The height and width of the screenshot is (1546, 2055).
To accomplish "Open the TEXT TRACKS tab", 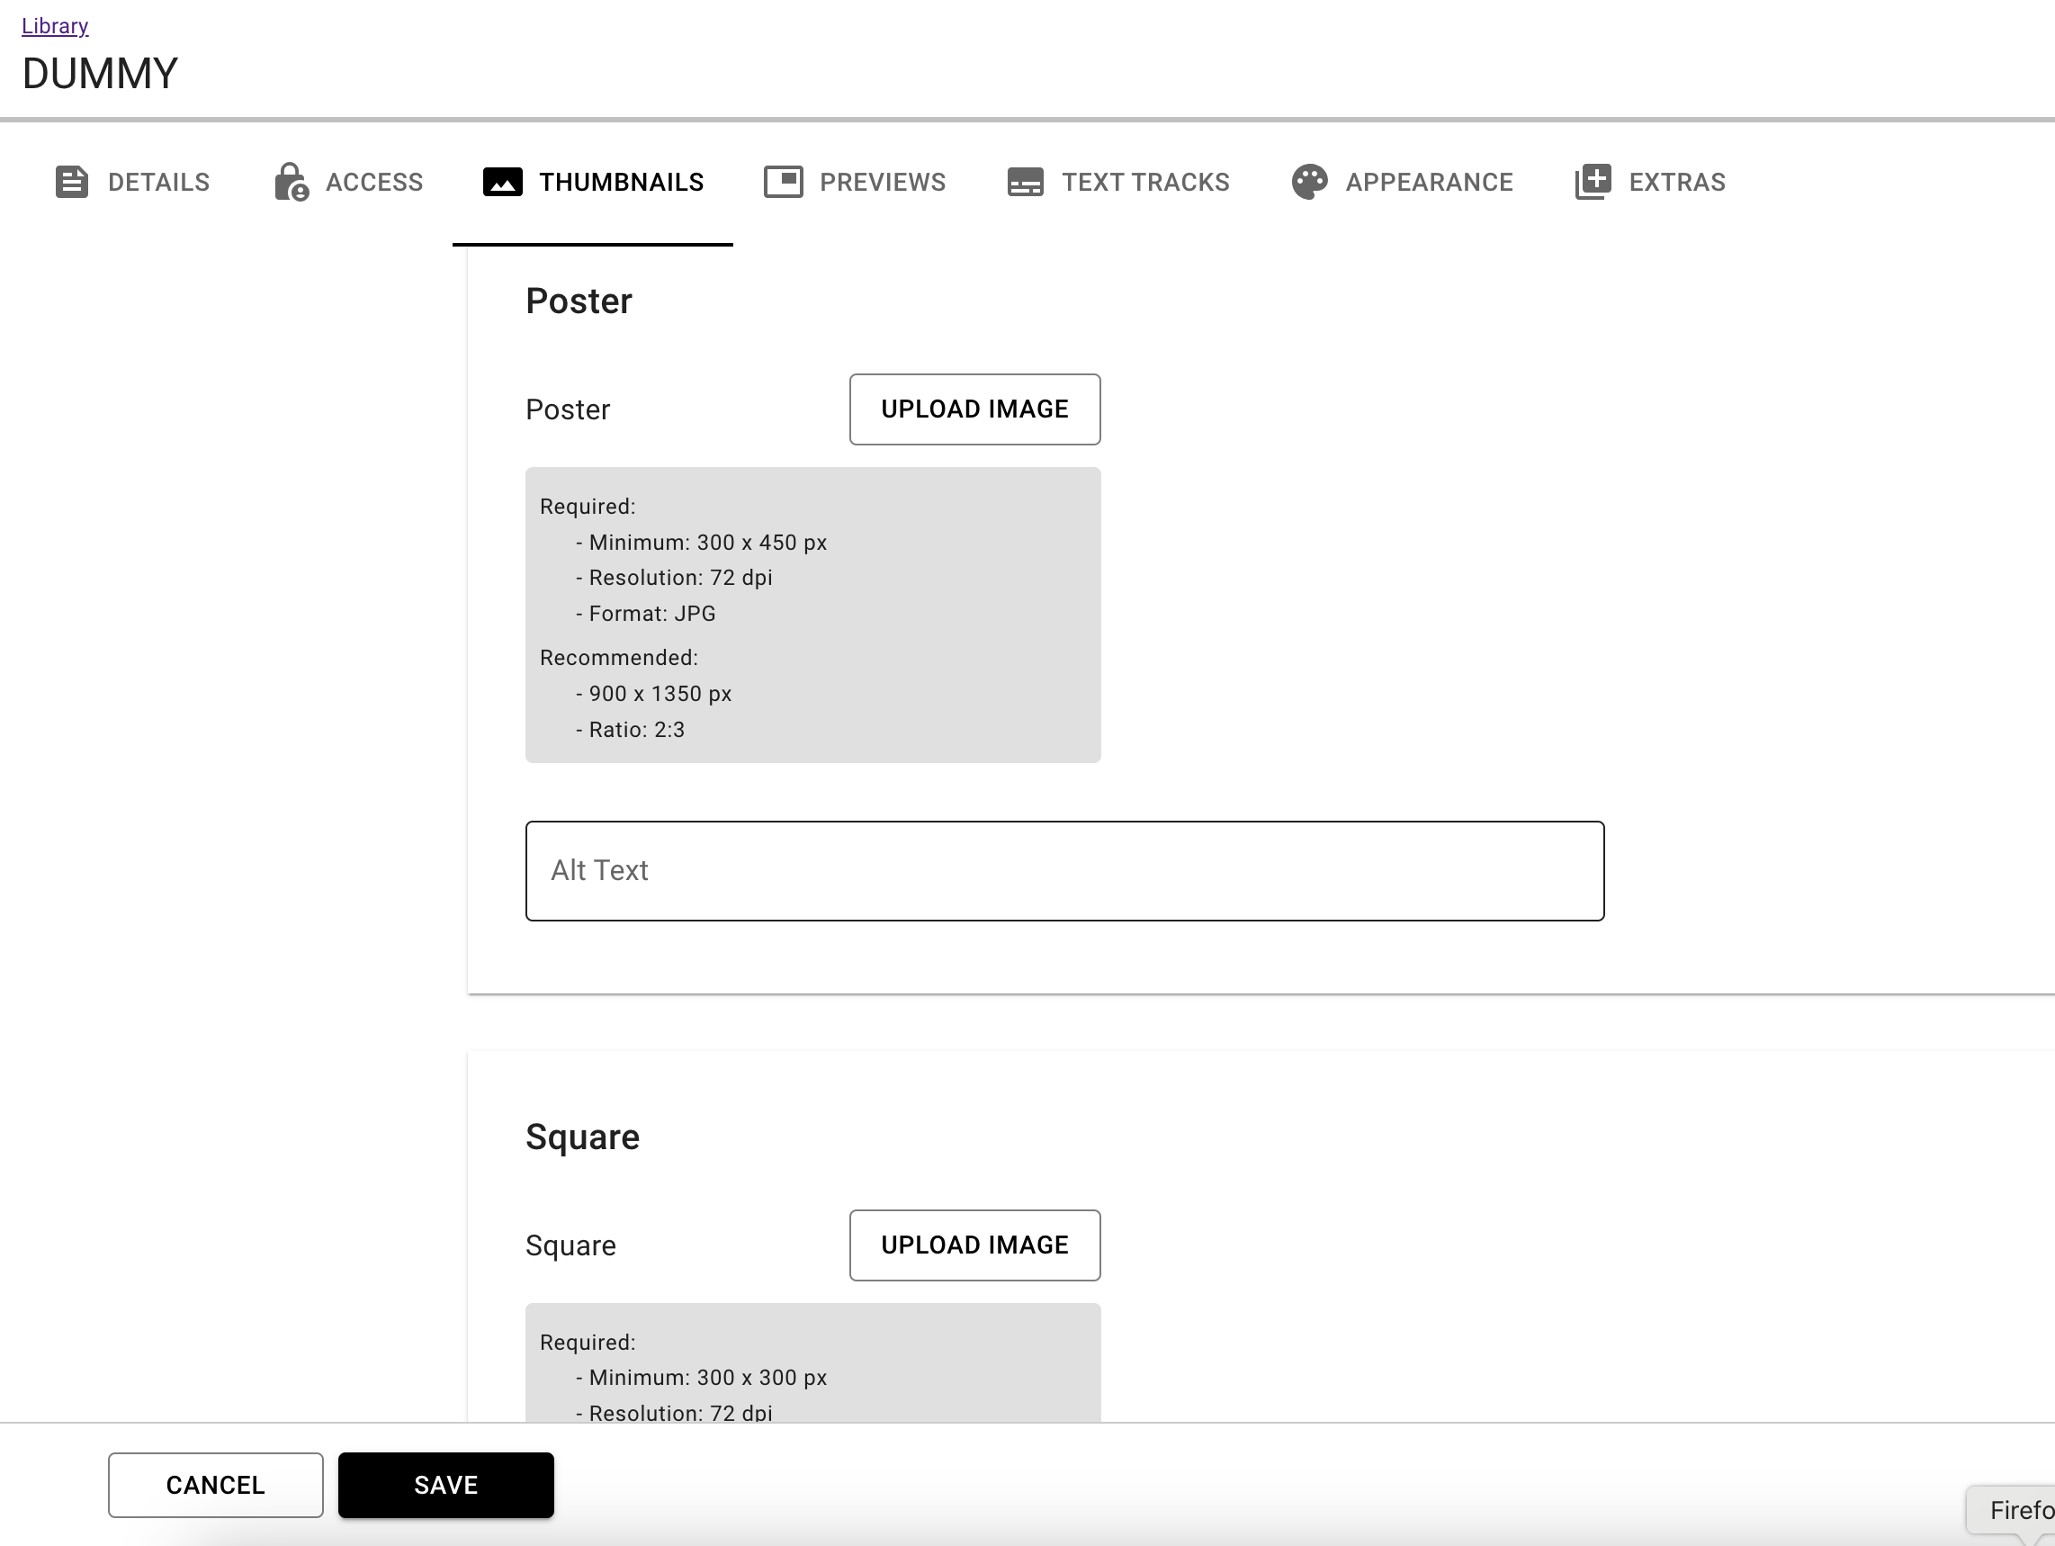I will point(1118,182).
